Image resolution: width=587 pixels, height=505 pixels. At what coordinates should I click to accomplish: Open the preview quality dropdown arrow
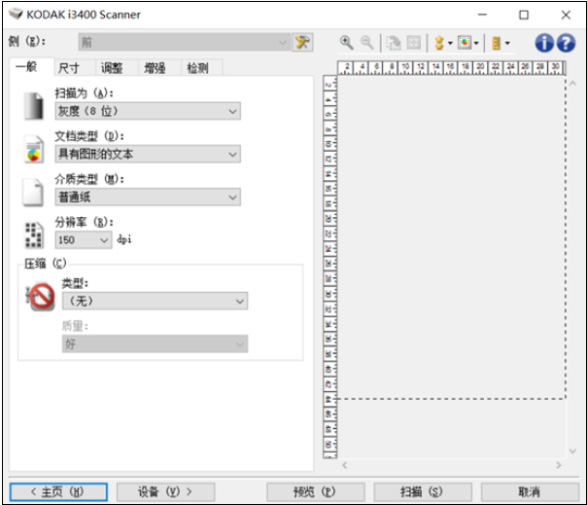coord(450,43)
